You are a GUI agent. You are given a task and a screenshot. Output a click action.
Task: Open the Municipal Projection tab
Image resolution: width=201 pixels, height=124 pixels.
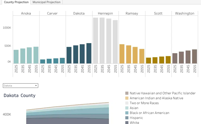(x=46, y=2)
